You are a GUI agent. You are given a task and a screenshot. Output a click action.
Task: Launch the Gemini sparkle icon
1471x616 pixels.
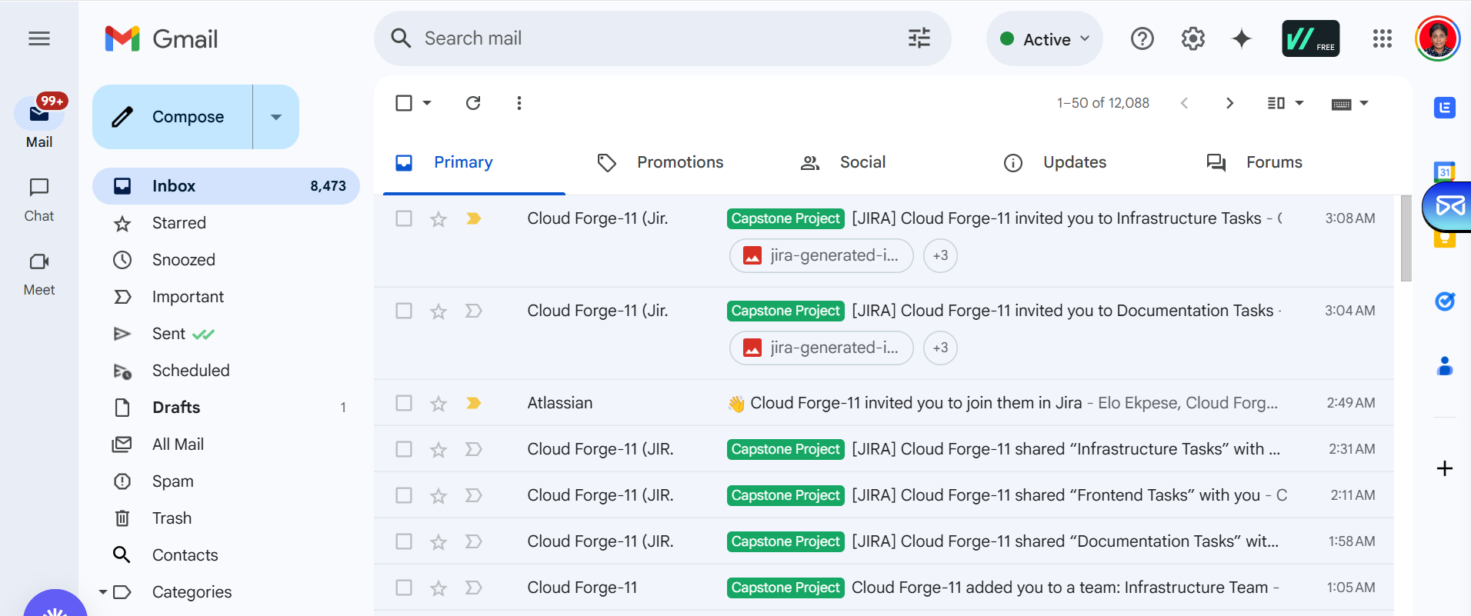(1242, 38)
